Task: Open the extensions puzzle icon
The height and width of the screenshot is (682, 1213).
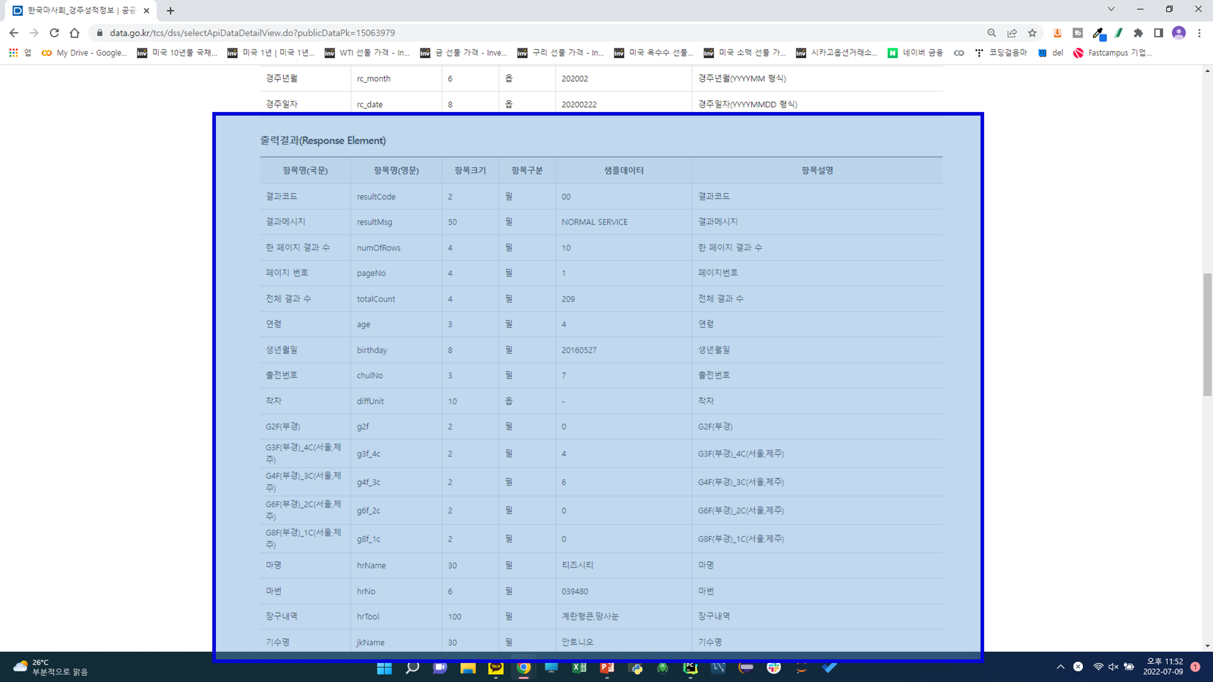Action: pyautogui.click(x=1138, y=33)
